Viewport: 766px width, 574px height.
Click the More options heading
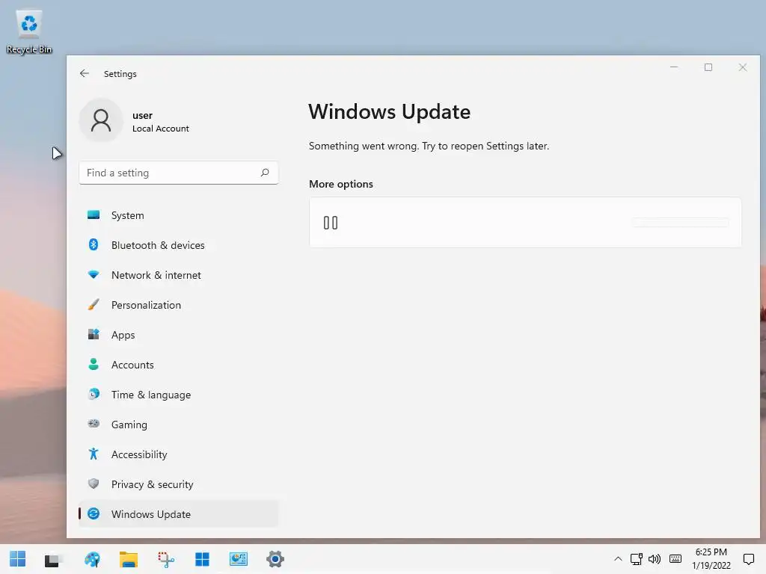tap(341, 184)
